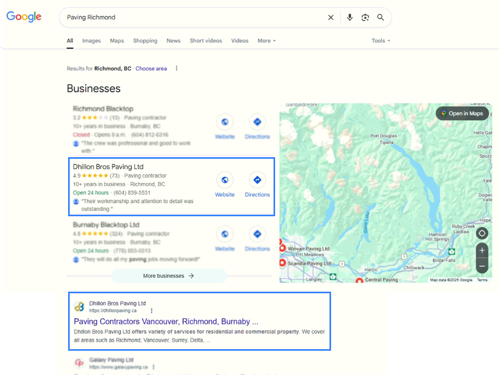Center map on my location
499x375 pixels.
click(x=482, y=233)
